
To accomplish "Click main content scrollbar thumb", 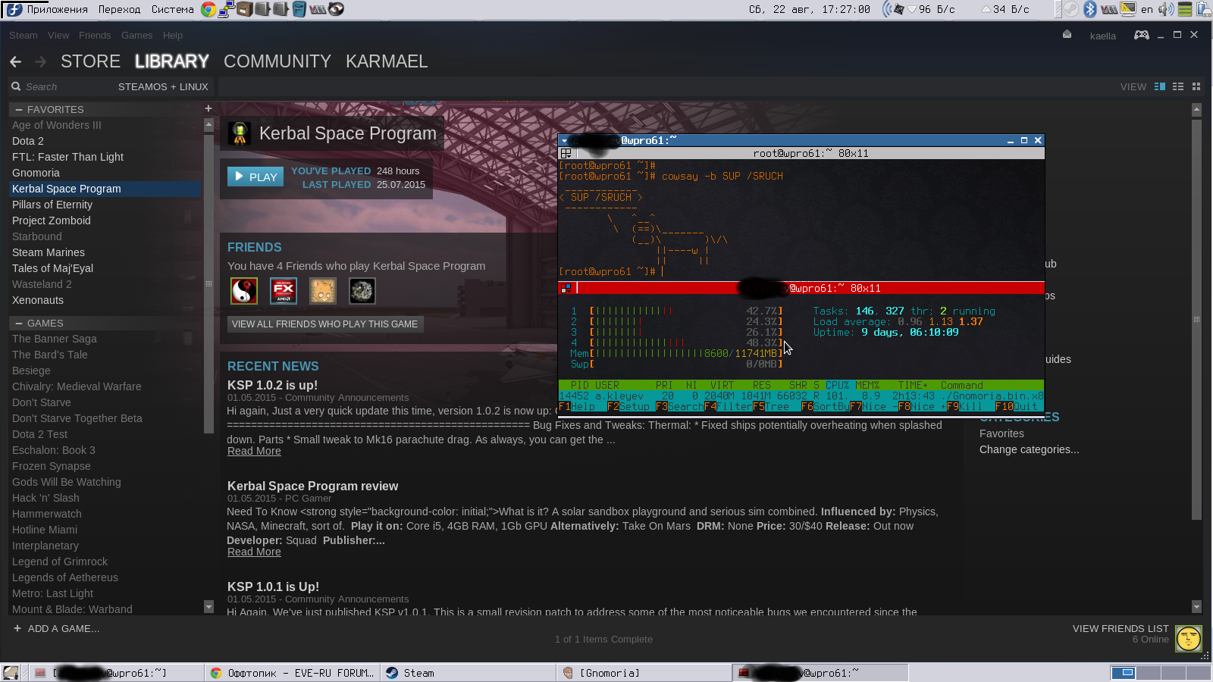I will coord(1196,318).
